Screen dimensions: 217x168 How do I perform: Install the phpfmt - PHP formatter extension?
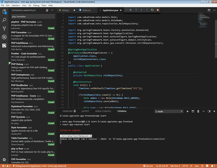51,28
